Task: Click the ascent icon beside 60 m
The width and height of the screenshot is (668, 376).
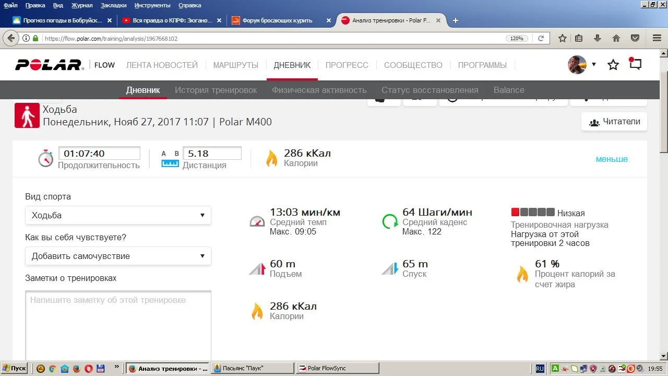Action: pos(257,268)
